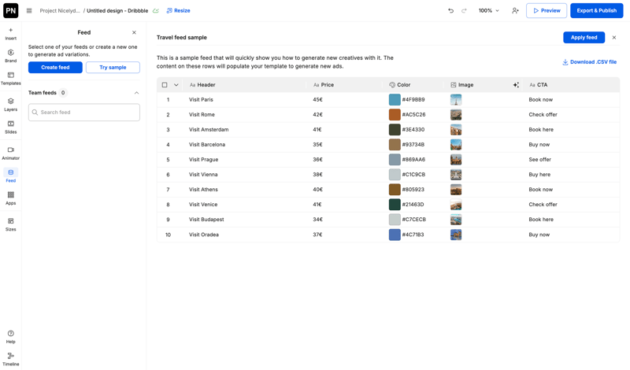630x370 pixels.
Task: Expand the row selection chevron dropdown
Action: point(176,85)
